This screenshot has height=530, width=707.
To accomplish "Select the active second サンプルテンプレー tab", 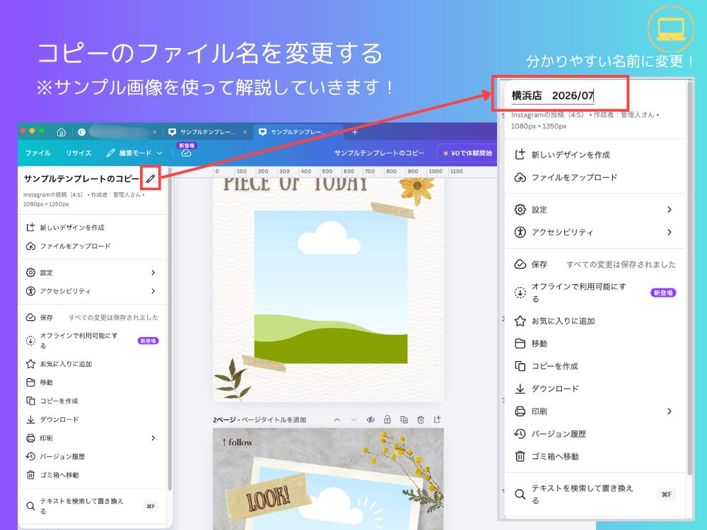I will pos(298,132).
